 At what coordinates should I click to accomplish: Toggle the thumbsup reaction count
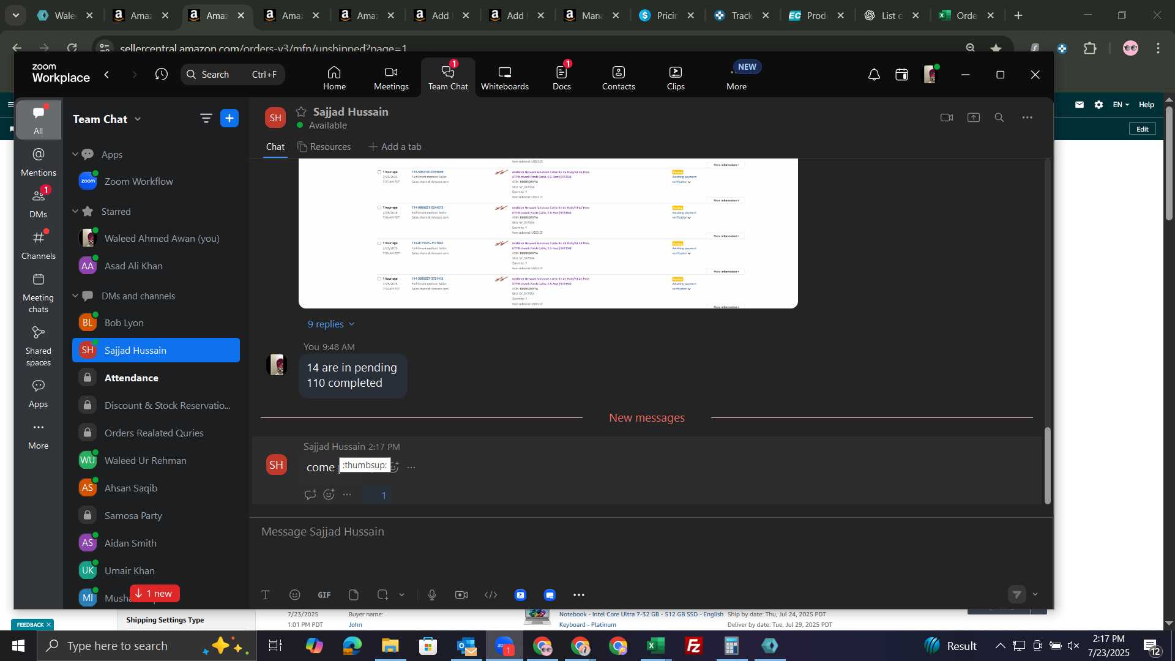pos(377,495)
